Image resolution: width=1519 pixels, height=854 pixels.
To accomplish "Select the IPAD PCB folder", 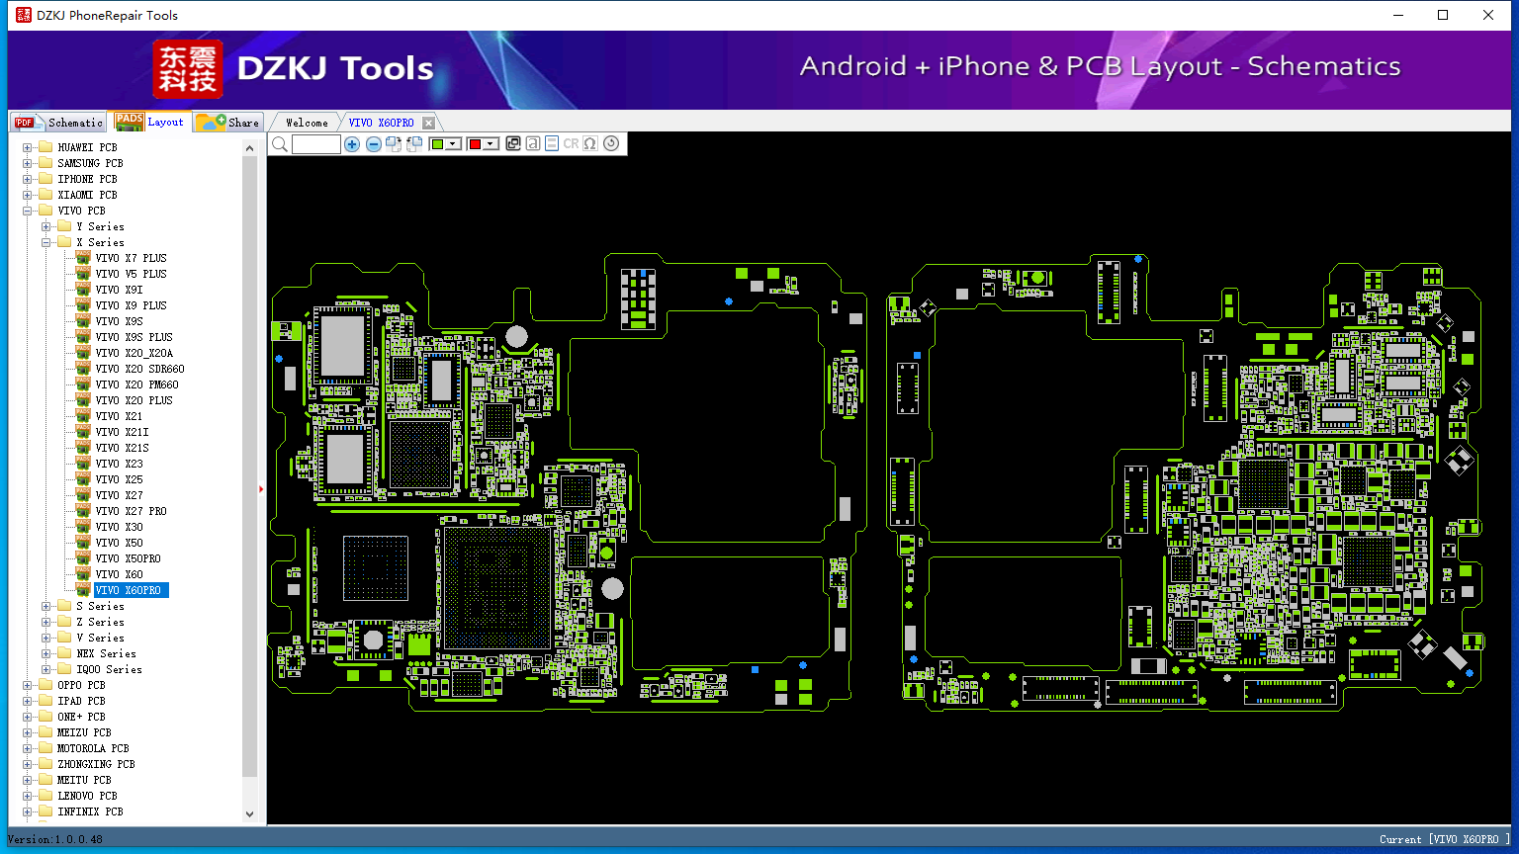I will (81, 701).
